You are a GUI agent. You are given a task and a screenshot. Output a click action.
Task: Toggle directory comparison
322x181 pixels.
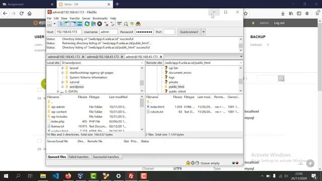tap(126, 24)
